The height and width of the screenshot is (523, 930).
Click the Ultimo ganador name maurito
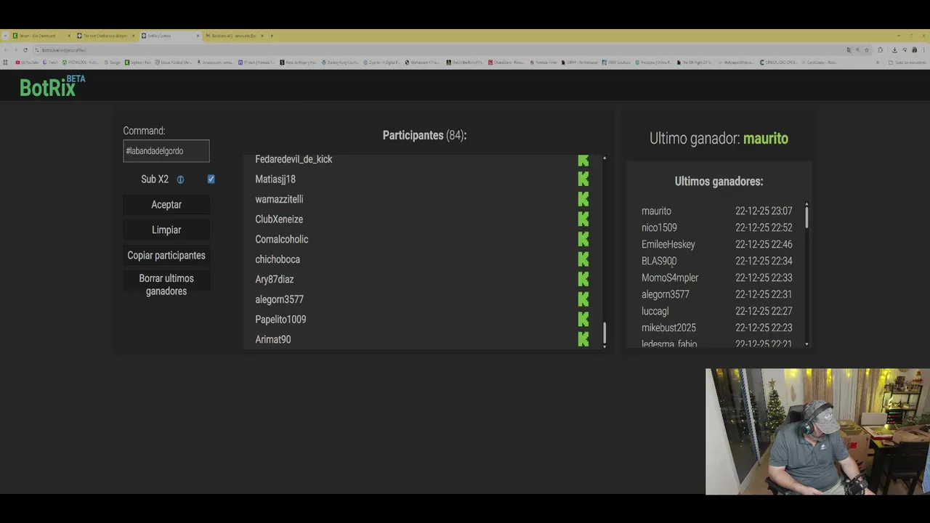[765, 138]
